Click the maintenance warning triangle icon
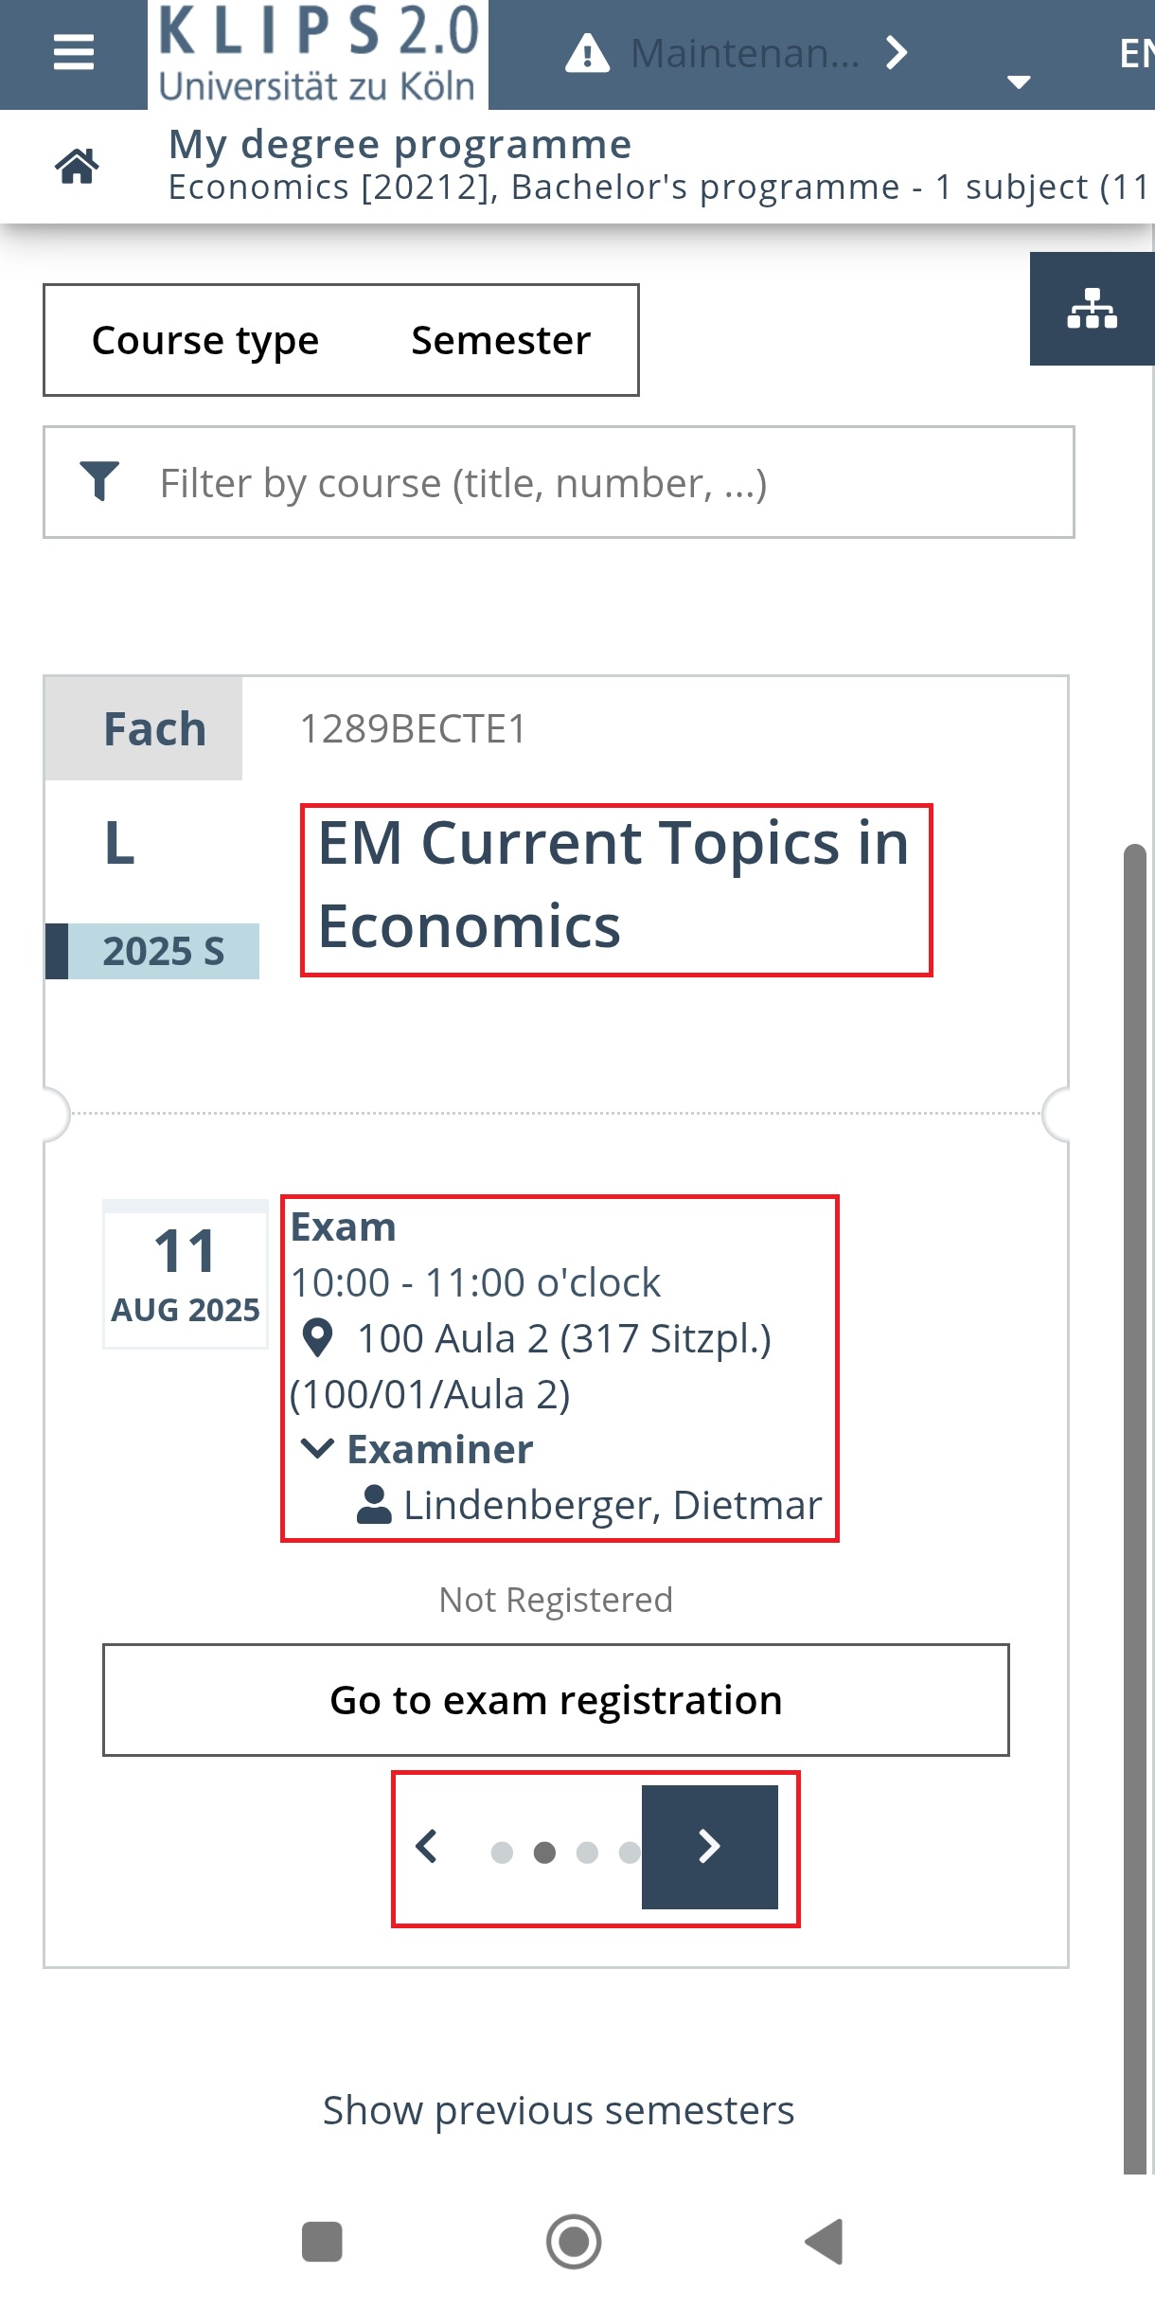Viewport: 1155px width, 2309px height. click(587, 53)
